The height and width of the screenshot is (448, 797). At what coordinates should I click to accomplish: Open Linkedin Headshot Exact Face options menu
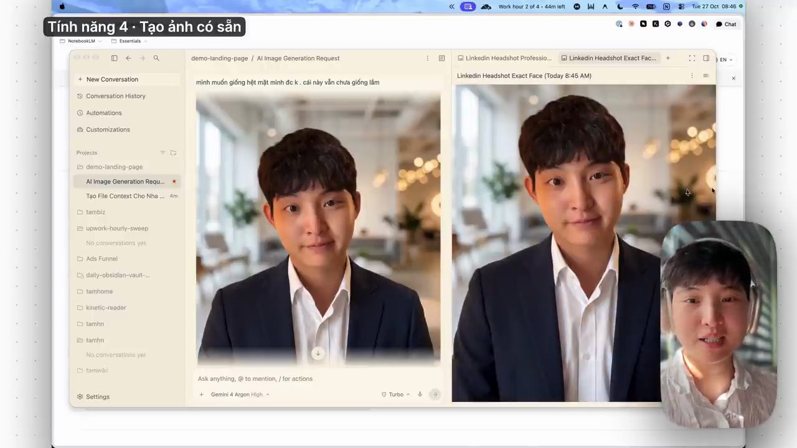pyautogui.click(x=692, y=76)
